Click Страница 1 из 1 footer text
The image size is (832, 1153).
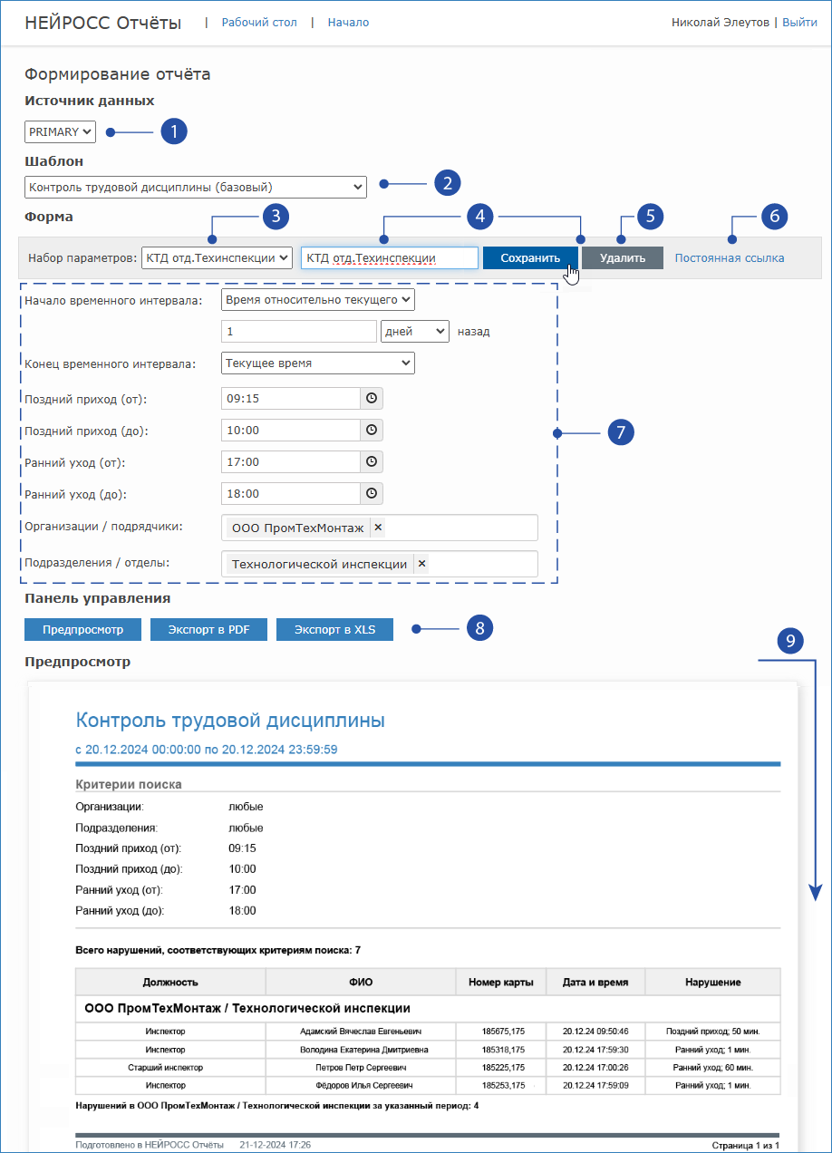[745, 1145]
